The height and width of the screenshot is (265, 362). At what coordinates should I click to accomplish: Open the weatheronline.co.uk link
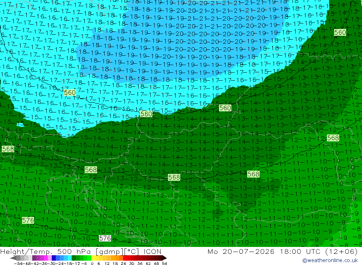330,260
